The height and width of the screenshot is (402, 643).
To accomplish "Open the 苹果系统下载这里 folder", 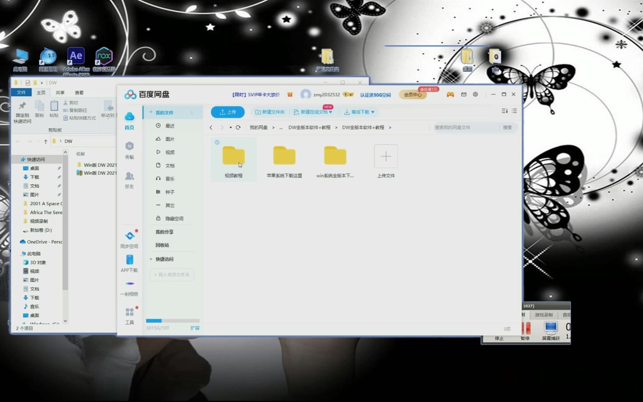I will point(284,161).
